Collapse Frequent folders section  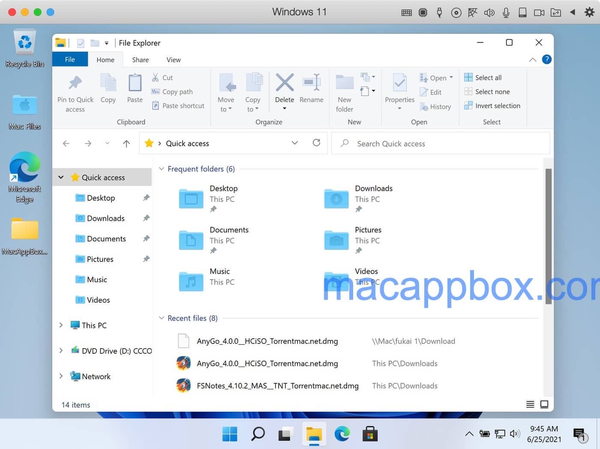point(162,169)
